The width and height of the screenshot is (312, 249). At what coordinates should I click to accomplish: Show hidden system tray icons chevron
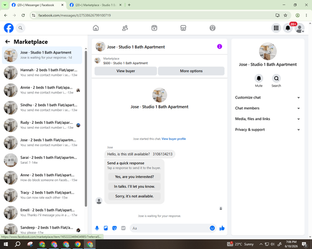pos(261,244)
